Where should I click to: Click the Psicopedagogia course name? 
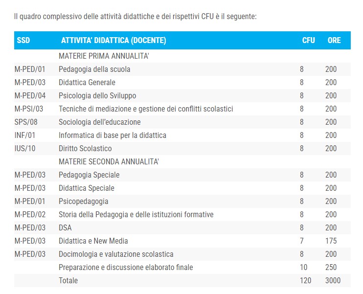[x=83, y=201]
